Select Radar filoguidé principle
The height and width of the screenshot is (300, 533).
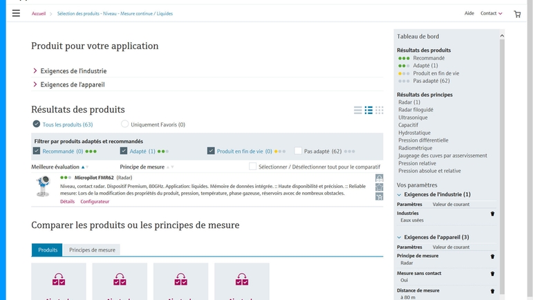(x=415, y=110)
